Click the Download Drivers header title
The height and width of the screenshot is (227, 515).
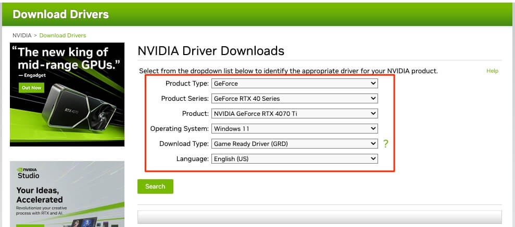(x=60, y=15)
